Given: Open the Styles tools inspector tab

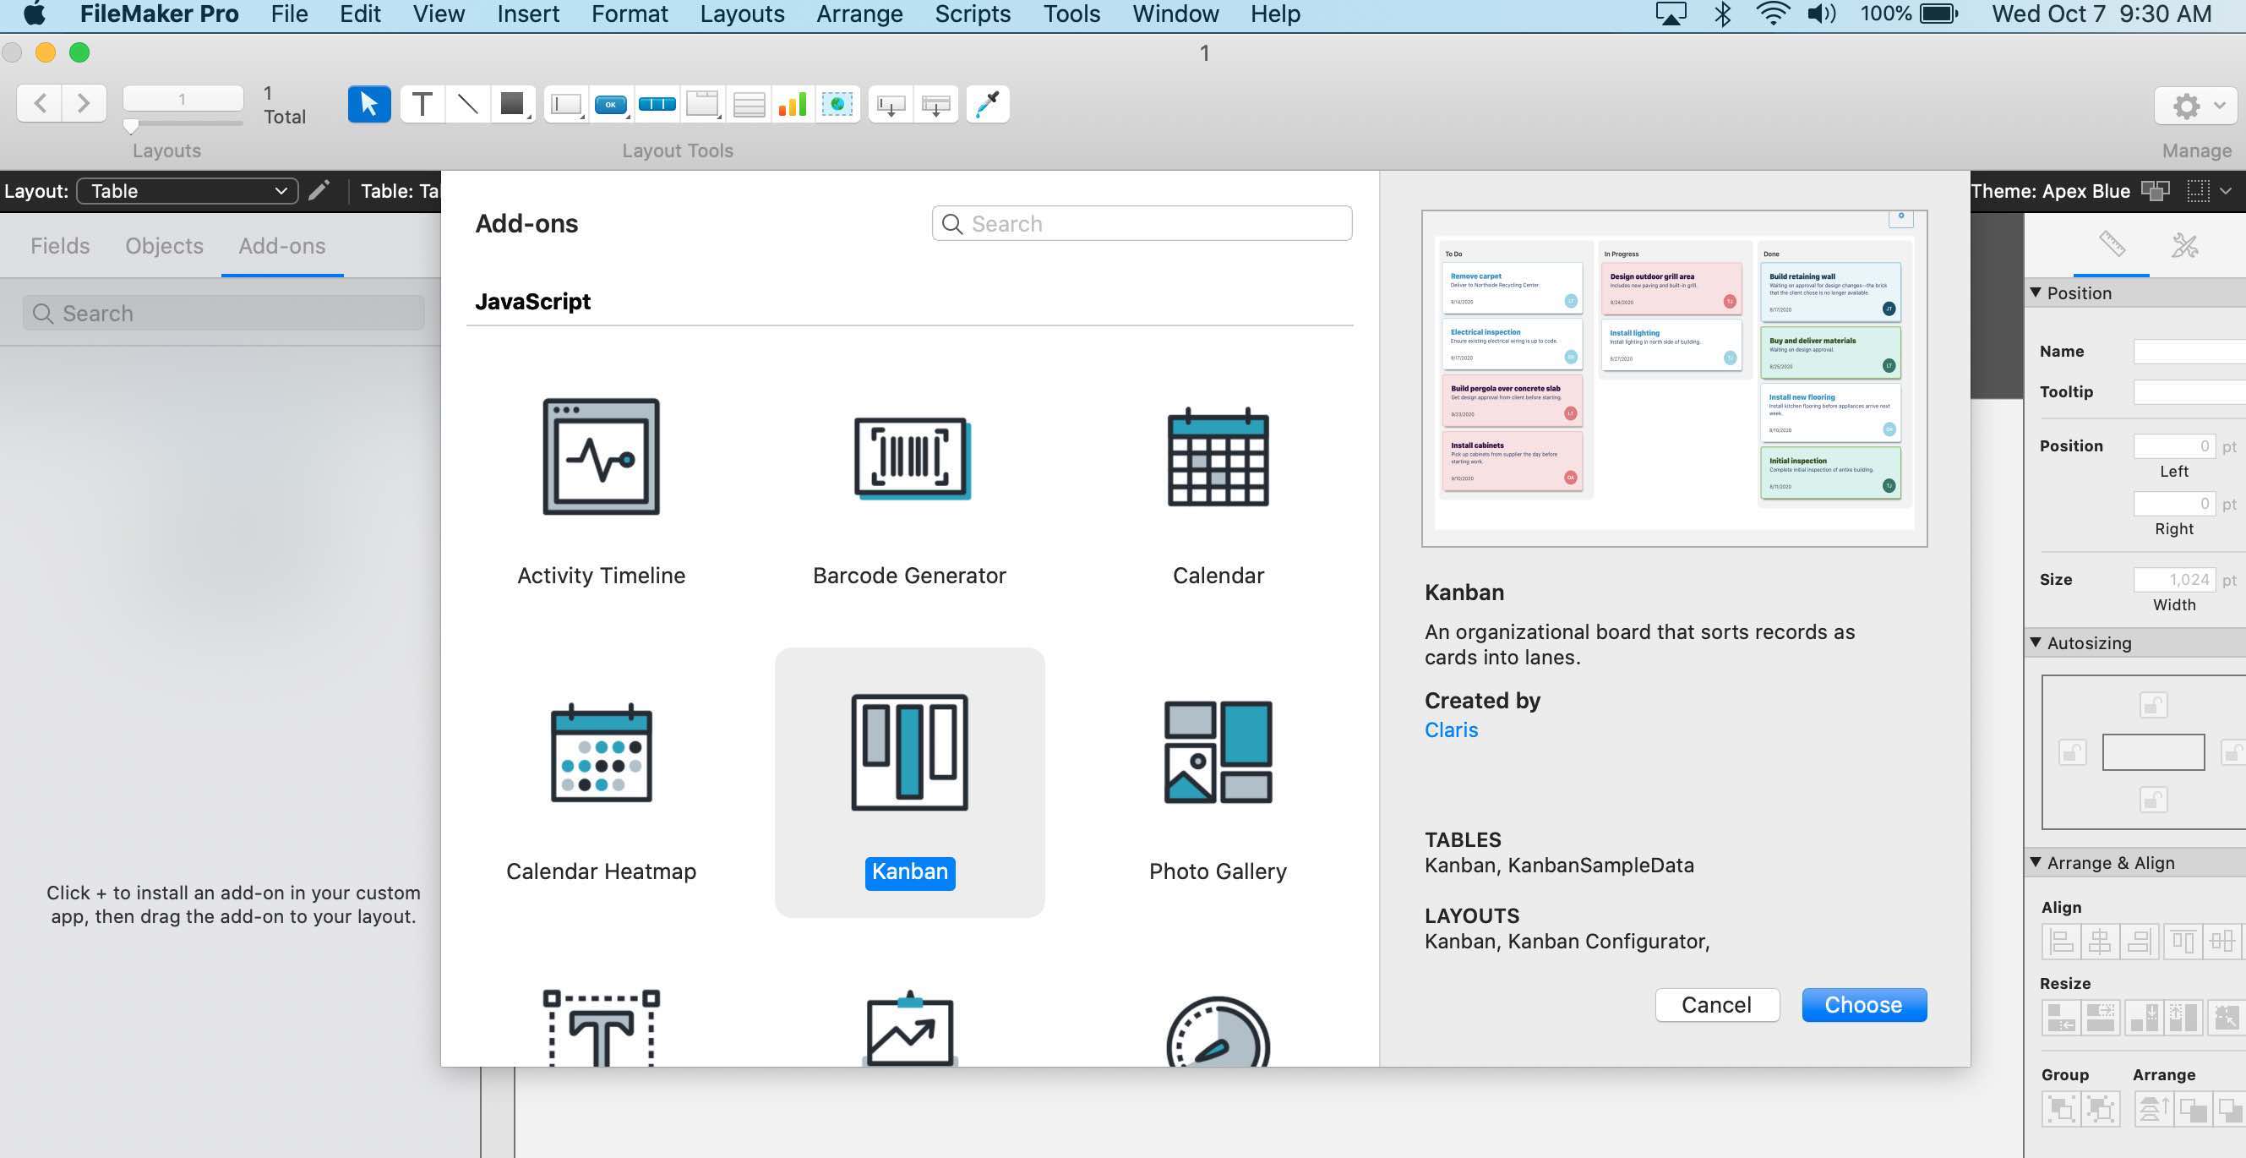Looking at the screenshot, I should tap(2184, 245).
